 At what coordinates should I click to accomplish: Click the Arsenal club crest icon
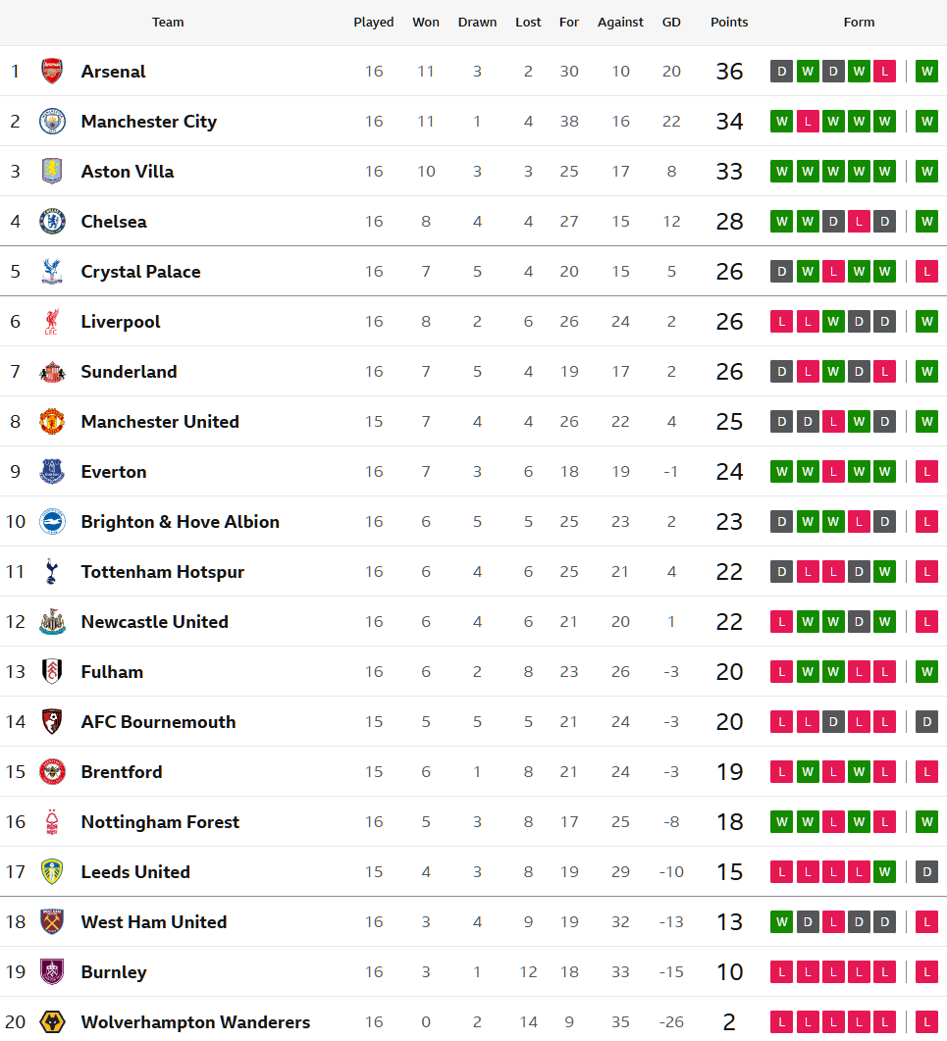pyautogui.click(x=52, y=71)
